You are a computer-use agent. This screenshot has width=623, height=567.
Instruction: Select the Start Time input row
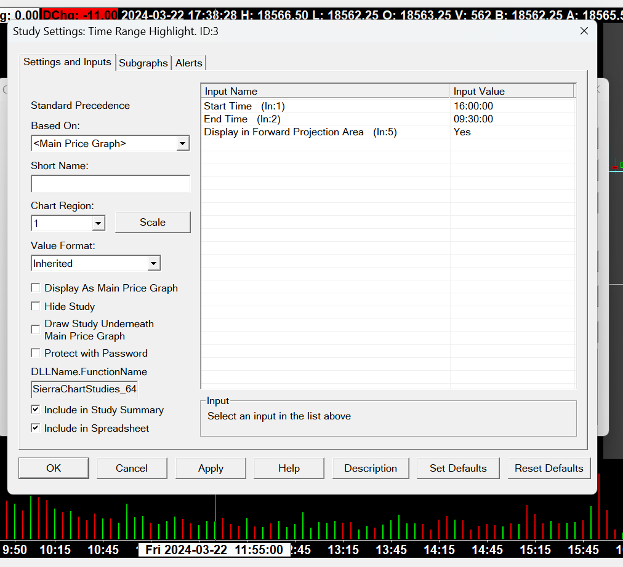click(x=388, y=106)
